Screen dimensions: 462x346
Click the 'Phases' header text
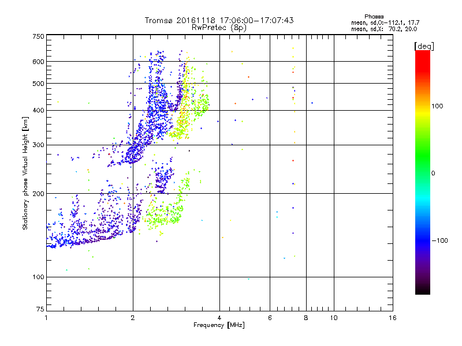(x=374, y=17)
